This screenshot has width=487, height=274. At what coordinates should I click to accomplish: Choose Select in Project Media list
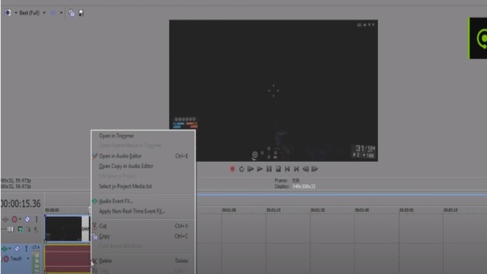tap(143, 186)
